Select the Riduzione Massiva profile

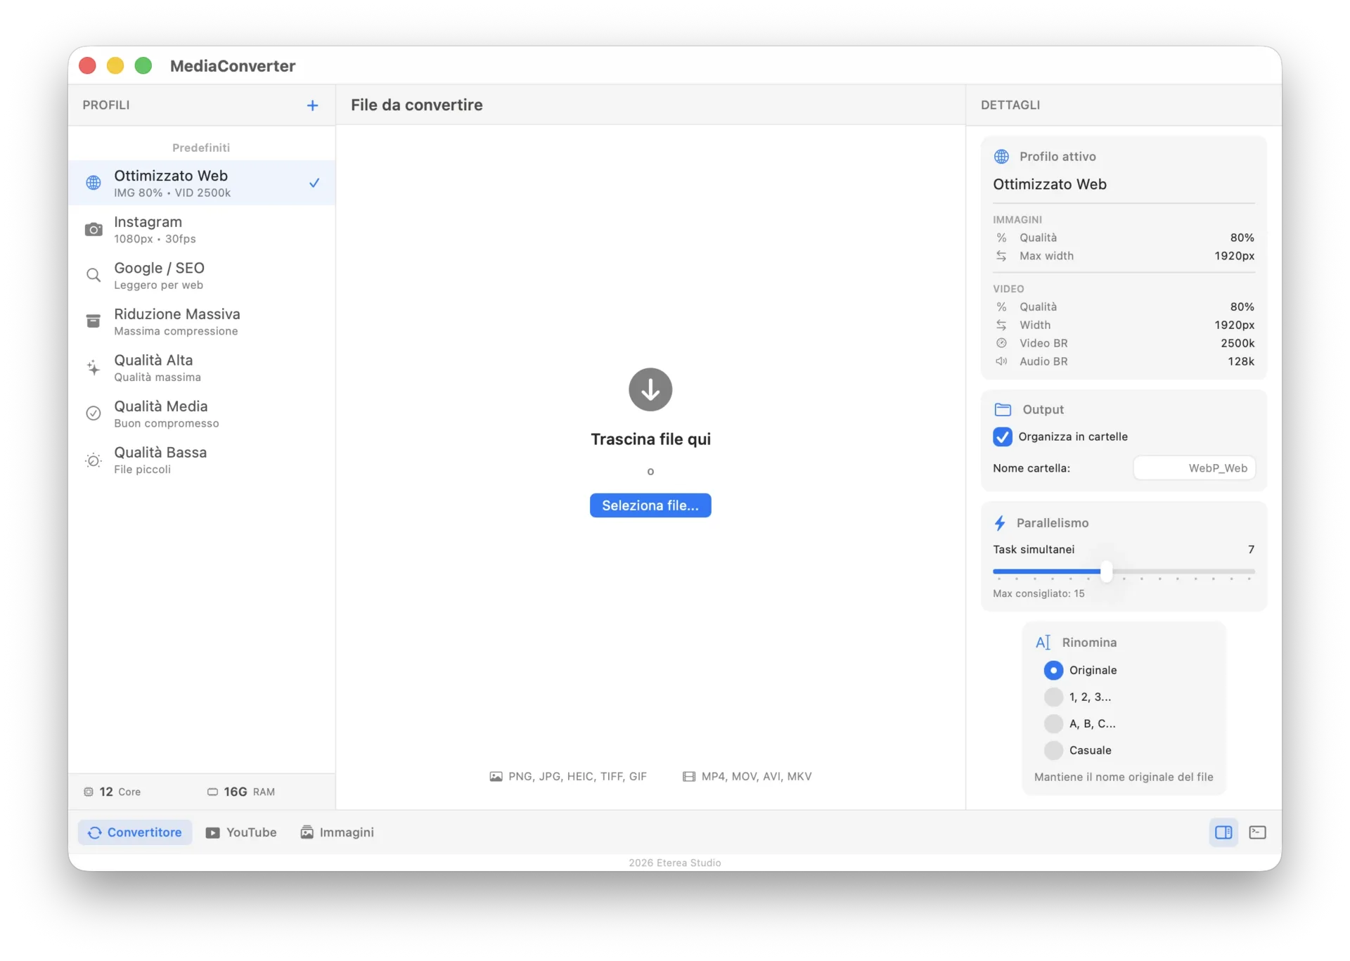pos(202,321)
